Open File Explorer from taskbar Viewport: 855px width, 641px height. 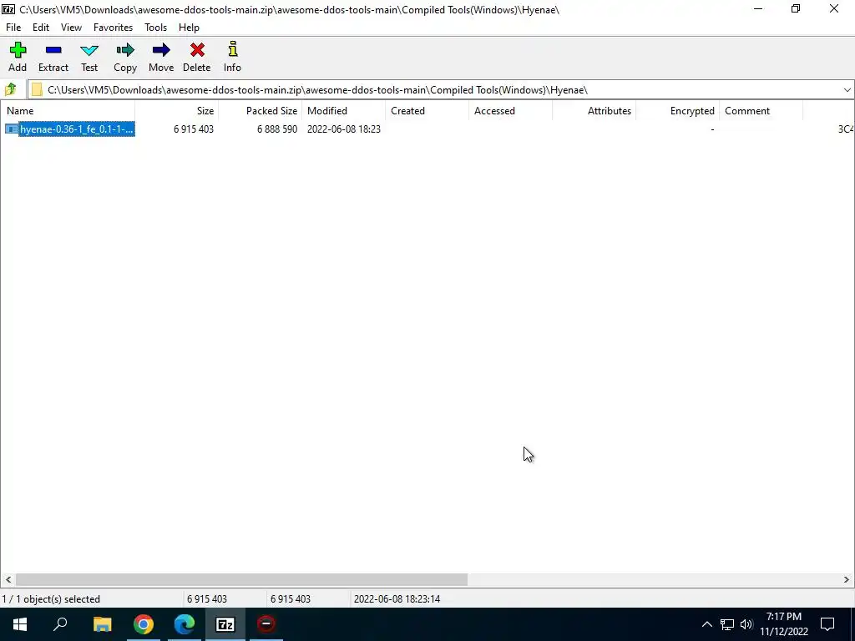pyautogui.click(x=102, y=624)
